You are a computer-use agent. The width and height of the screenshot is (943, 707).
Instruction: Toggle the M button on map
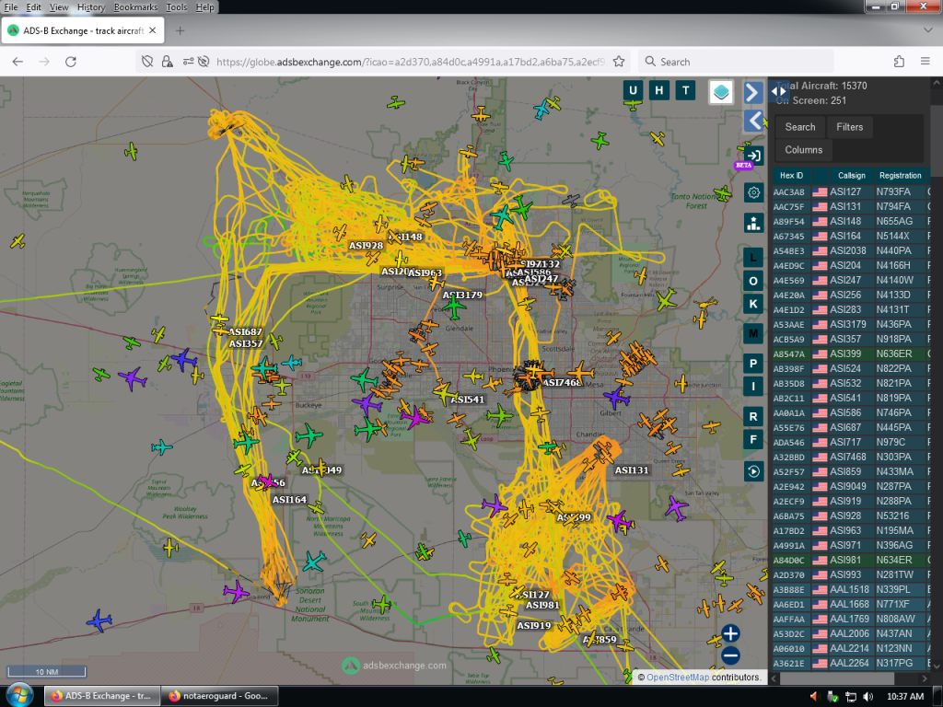tap(753, 333)
